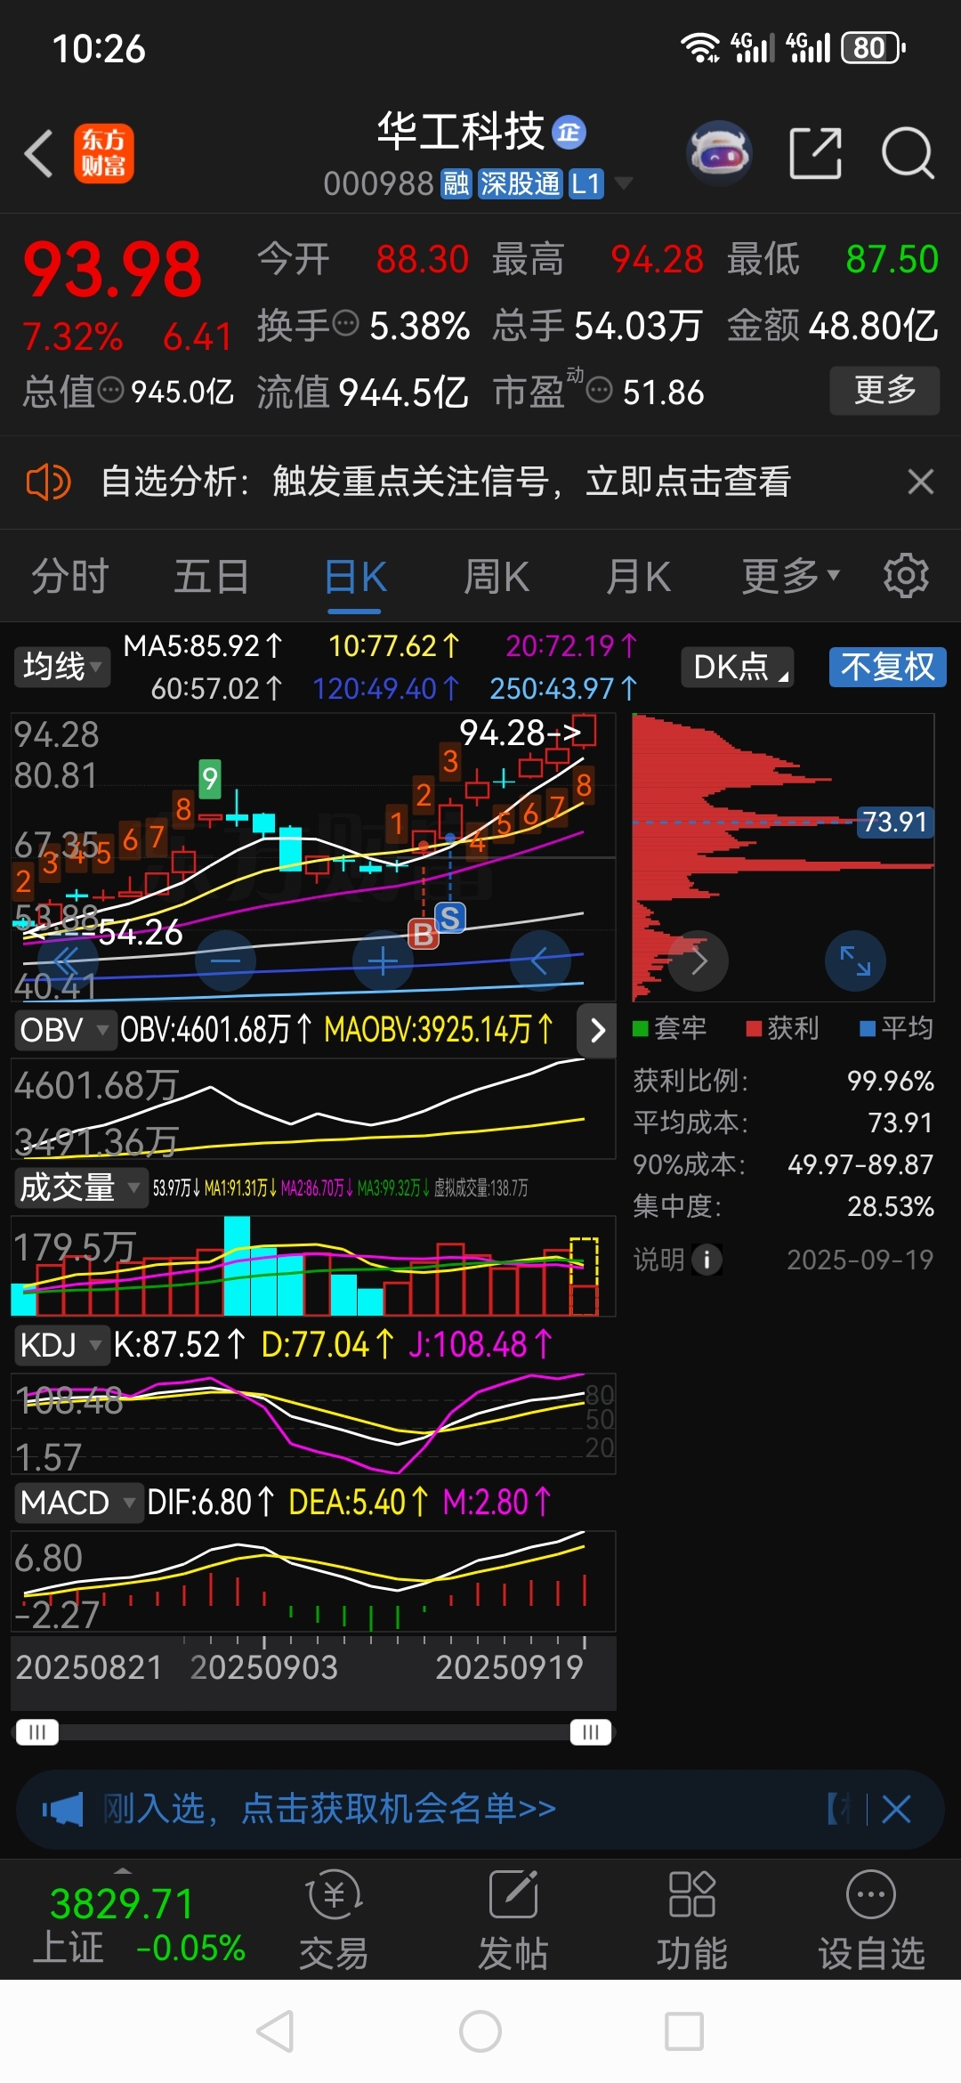
Task: Tap the S sell signal marker
Action: (x=450, y=918)
